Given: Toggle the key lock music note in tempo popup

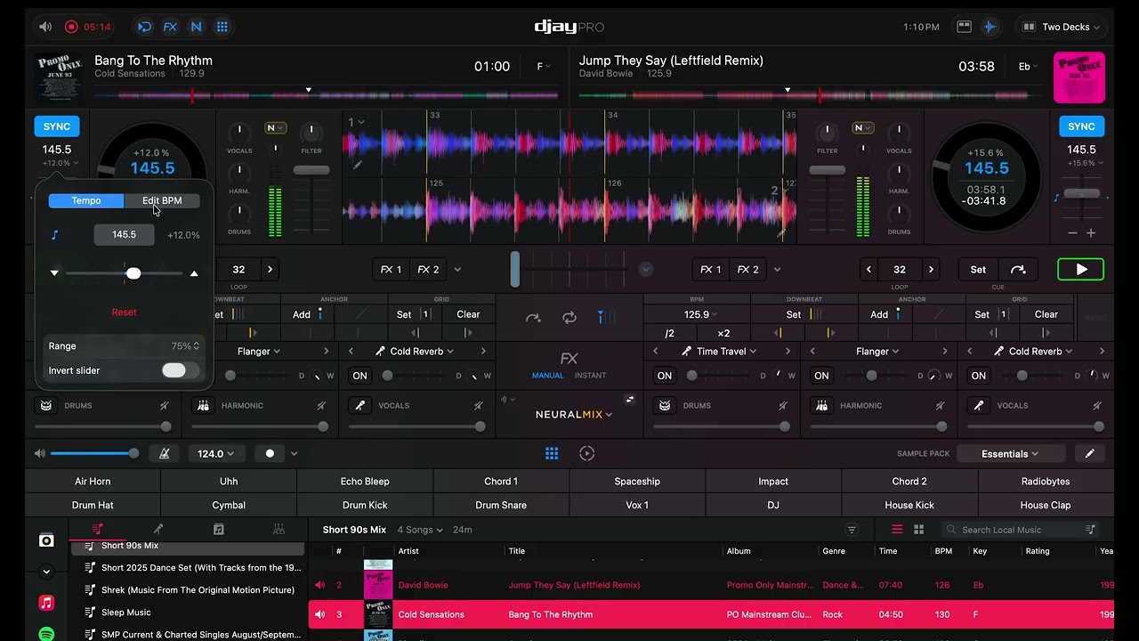Looking at the screenshot, I should tap(54, 235).
